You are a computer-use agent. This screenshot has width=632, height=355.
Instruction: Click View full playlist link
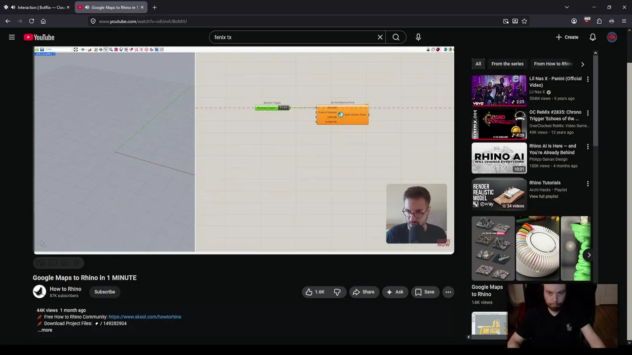544,196
